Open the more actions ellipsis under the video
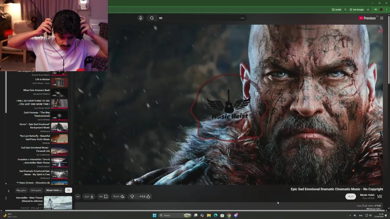This screenshot has width=390, height=219. pos(78,196)
